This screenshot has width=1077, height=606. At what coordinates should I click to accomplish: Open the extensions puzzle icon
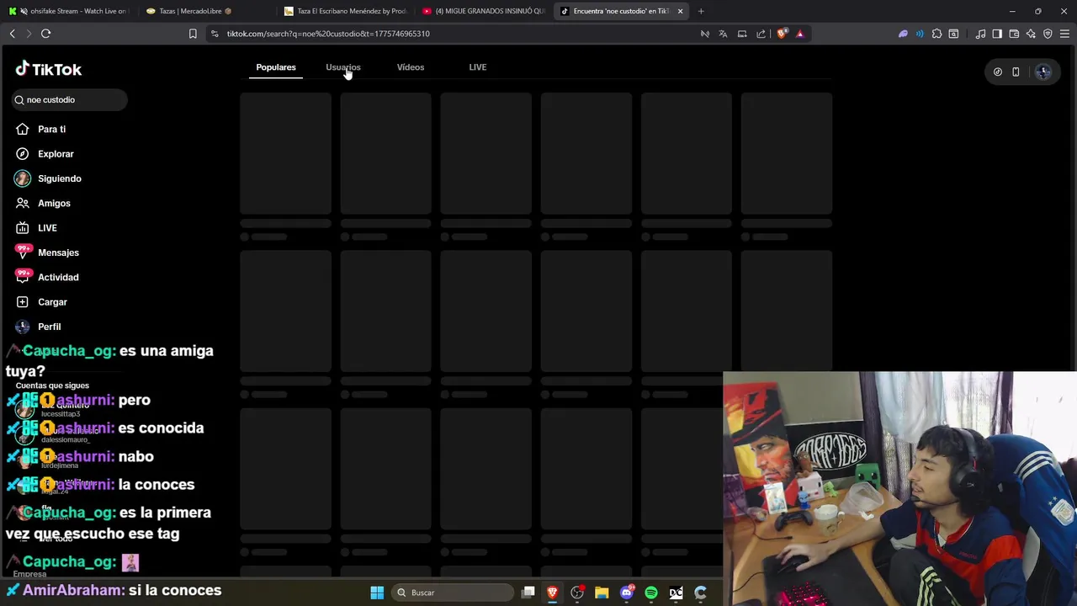pos(936,34)
